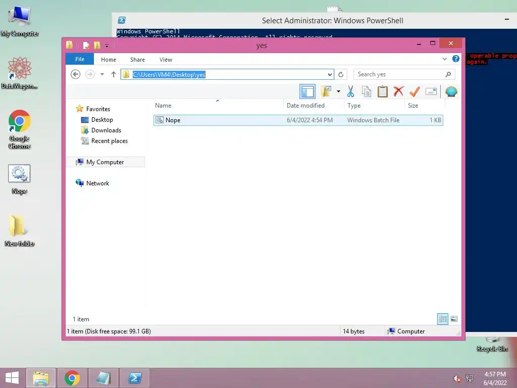
Task: Select My Computer in navigation pane
Action: click(105, 162)
